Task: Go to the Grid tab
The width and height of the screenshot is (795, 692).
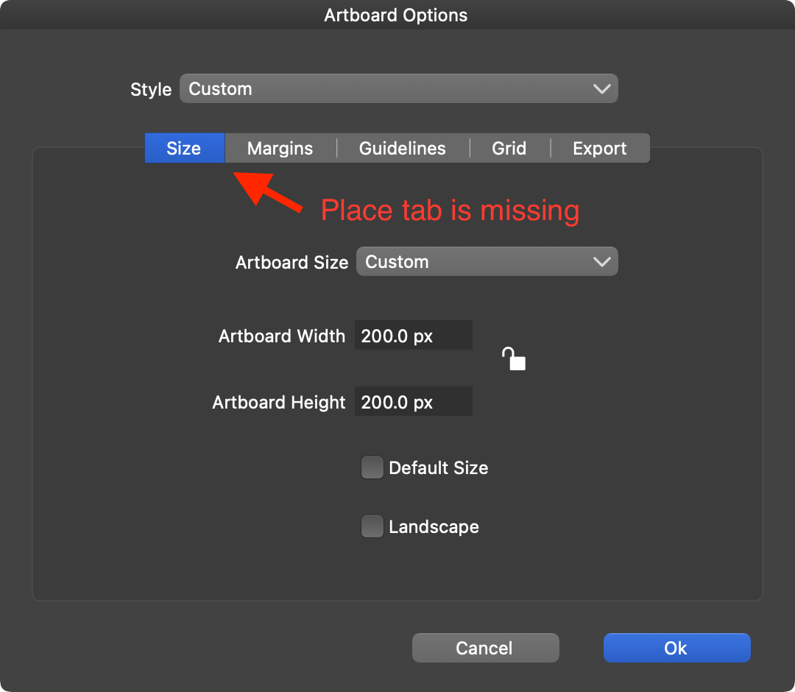Action: pyautogui.click(x=509, y=149)
